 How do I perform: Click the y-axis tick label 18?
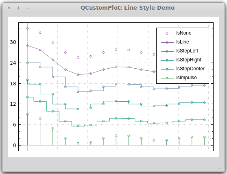(x=13, y=84)
